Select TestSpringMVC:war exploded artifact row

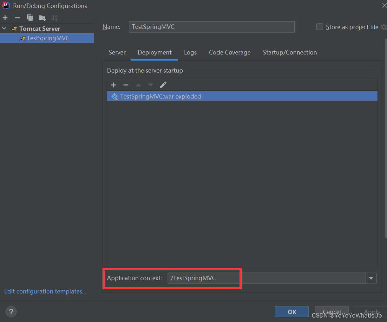coord(242,96)
